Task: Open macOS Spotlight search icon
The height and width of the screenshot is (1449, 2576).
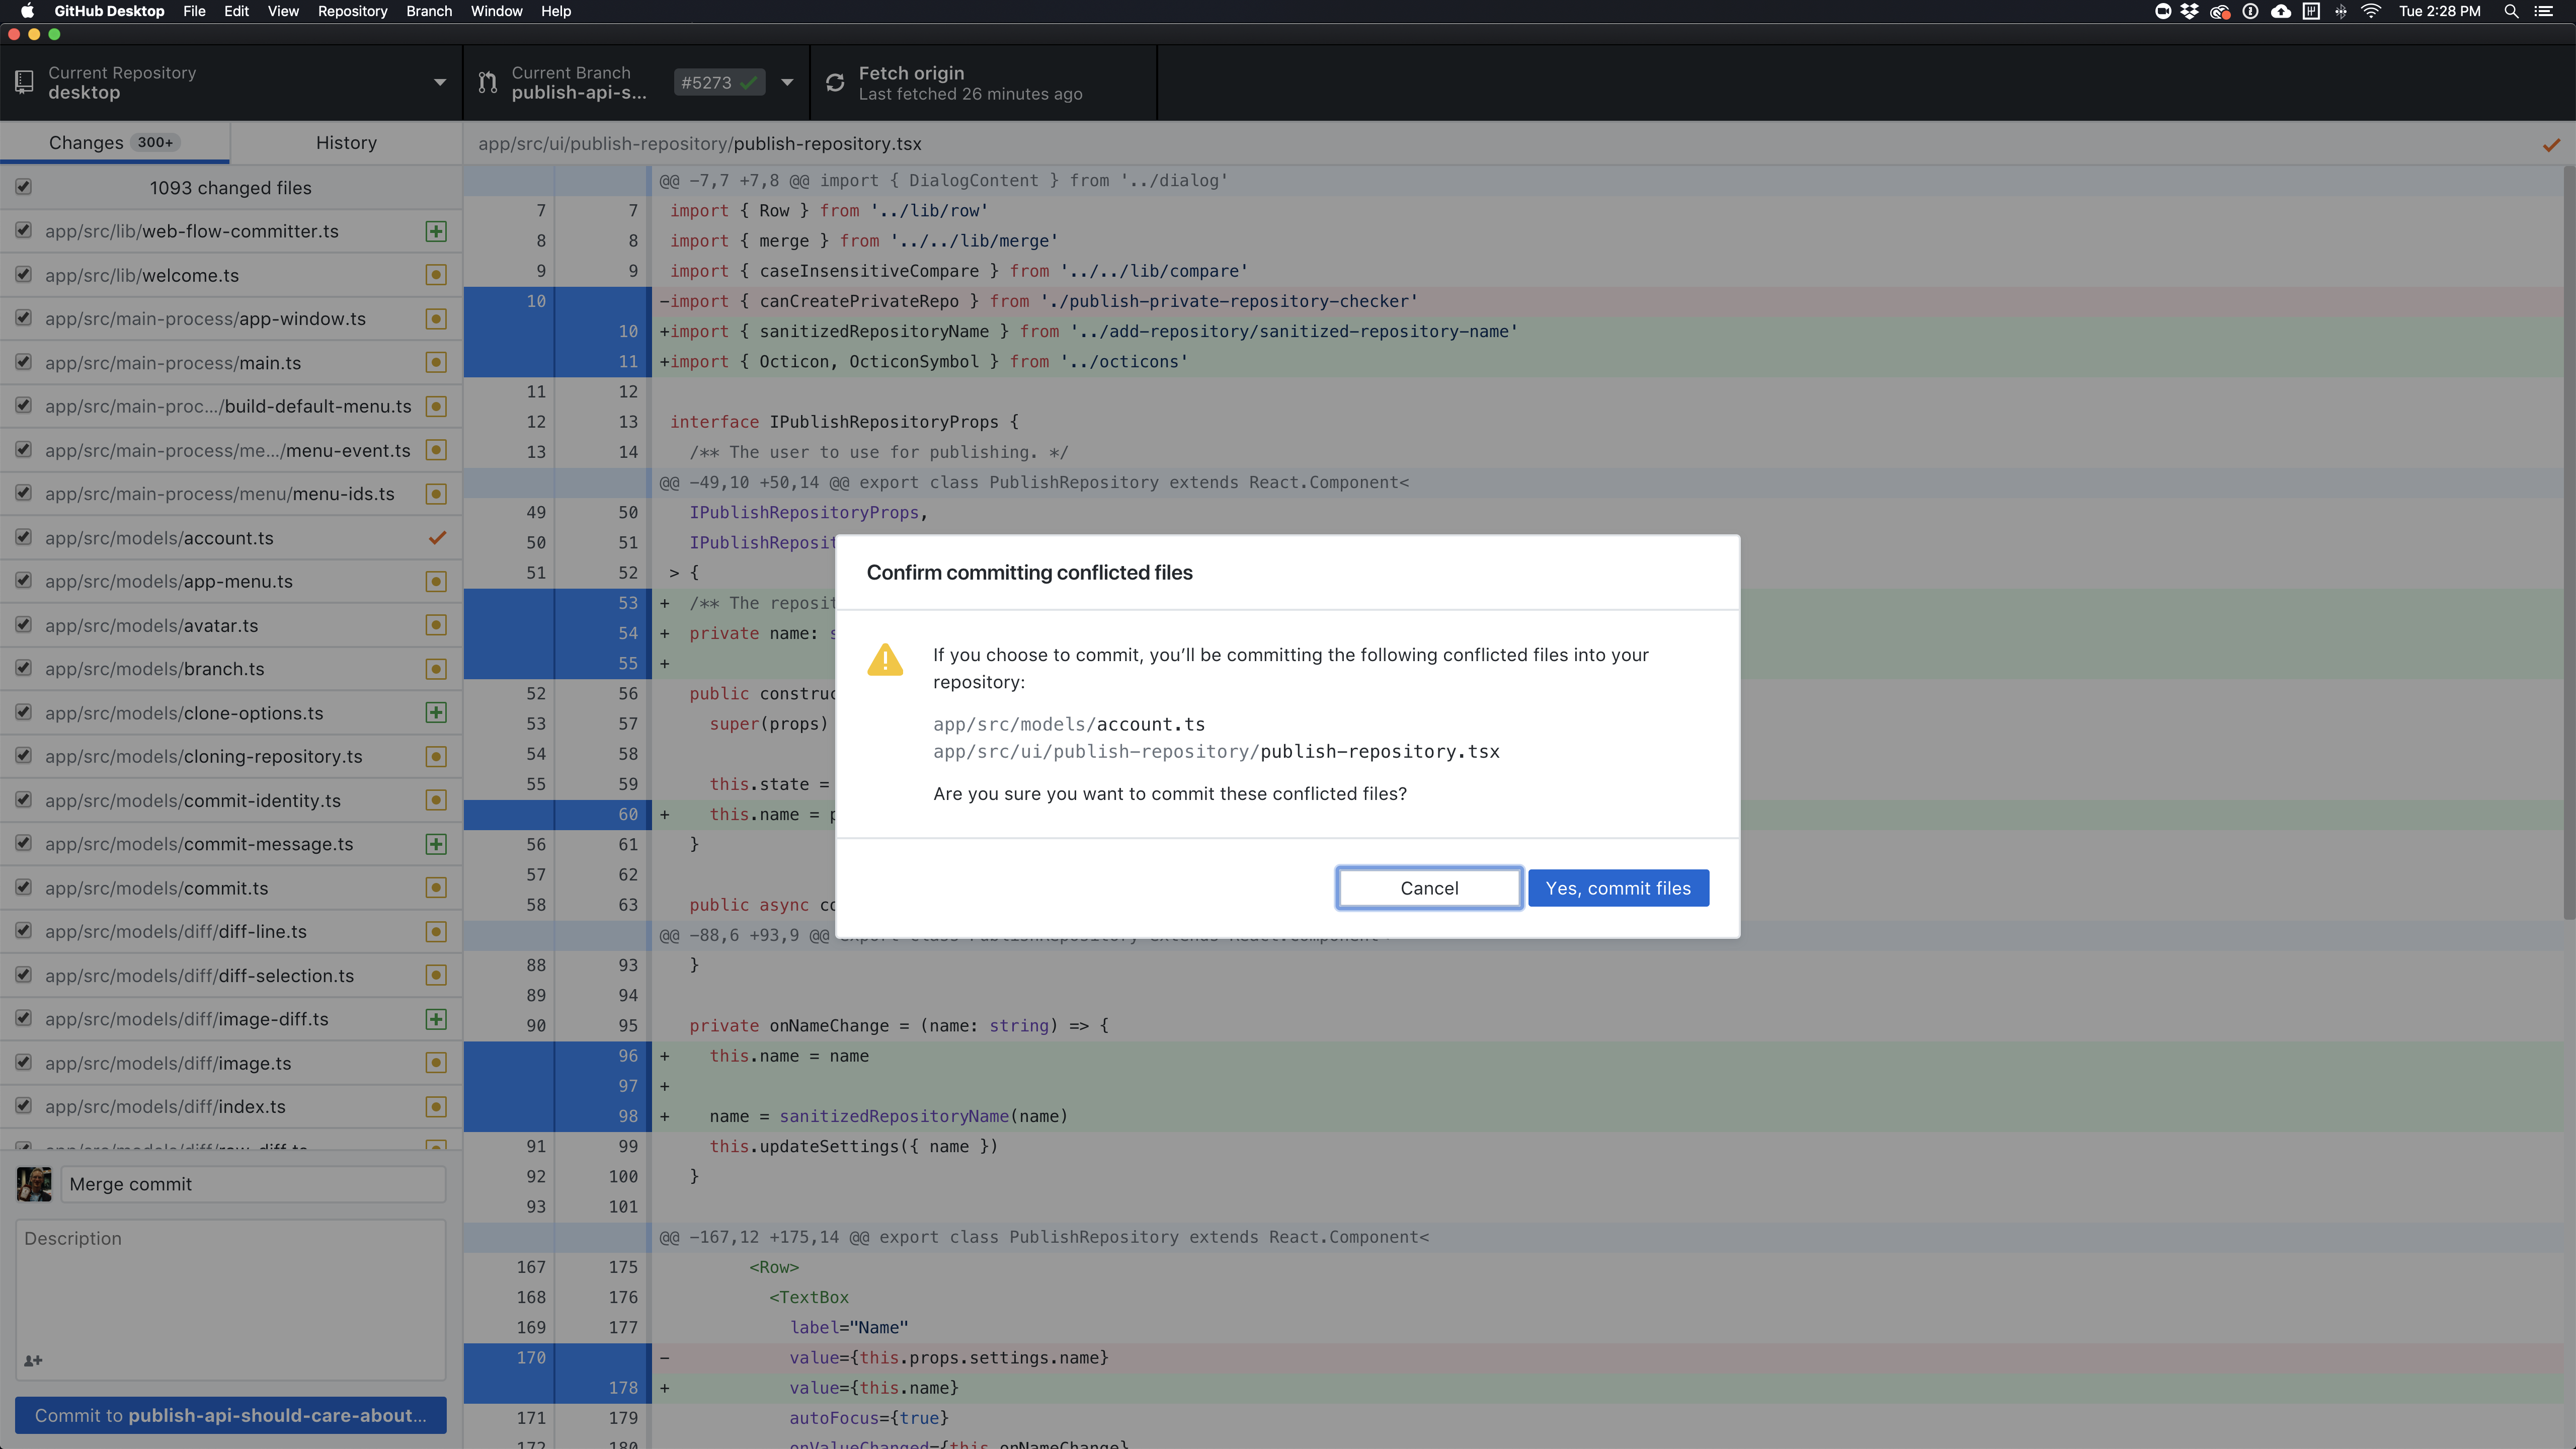Action: [x=2511, y=11]
